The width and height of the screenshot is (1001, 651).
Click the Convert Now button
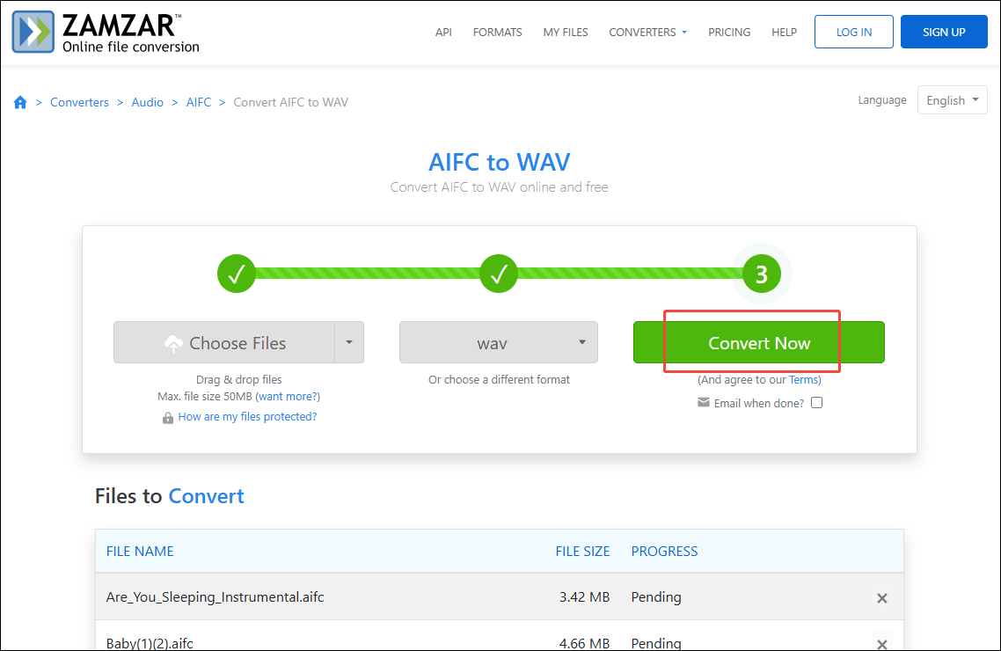pos(759,343)
